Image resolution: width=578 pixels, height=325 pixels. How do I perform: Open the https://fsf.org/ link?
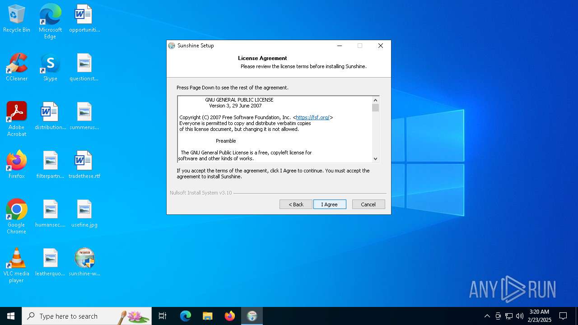(x=312, y=117)
